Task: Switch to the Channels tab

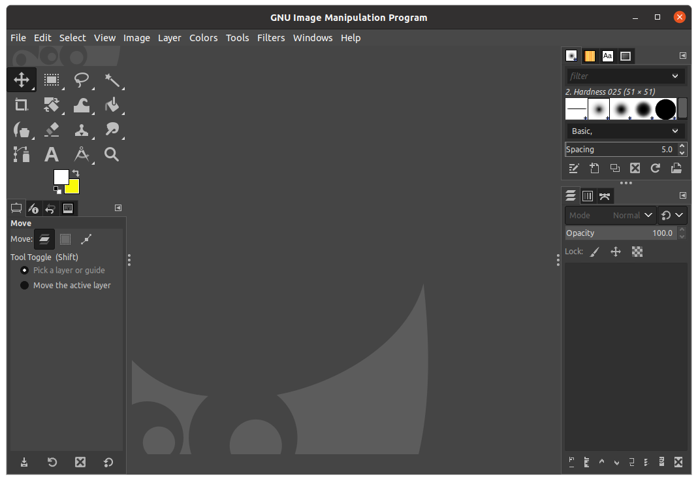Action: point(588,196)
